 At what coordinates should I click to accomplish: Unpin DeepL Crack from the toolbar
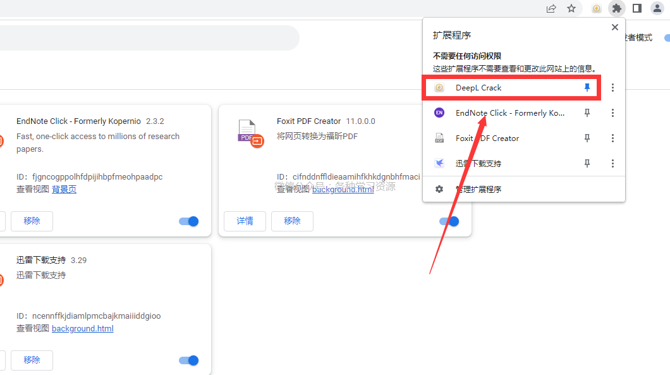(x=587, y=88)
